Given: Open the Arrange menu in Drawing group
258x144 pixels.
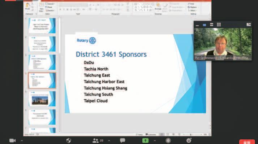Looking at the screenshot, I should 158,7.
